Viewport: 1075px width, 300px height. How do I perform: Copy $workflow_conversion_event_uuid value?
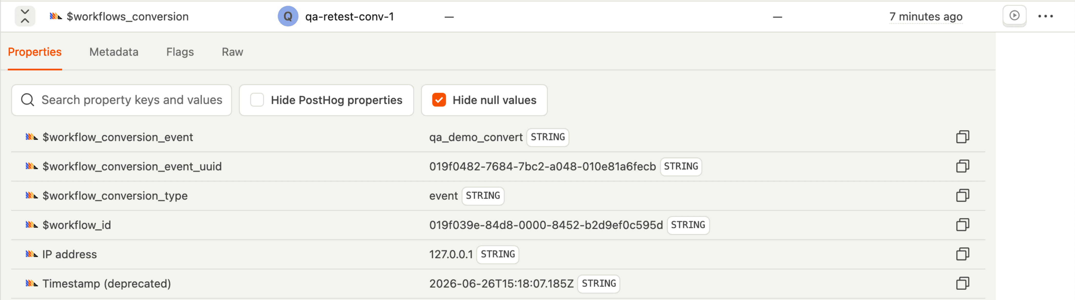tap(962, 166)
